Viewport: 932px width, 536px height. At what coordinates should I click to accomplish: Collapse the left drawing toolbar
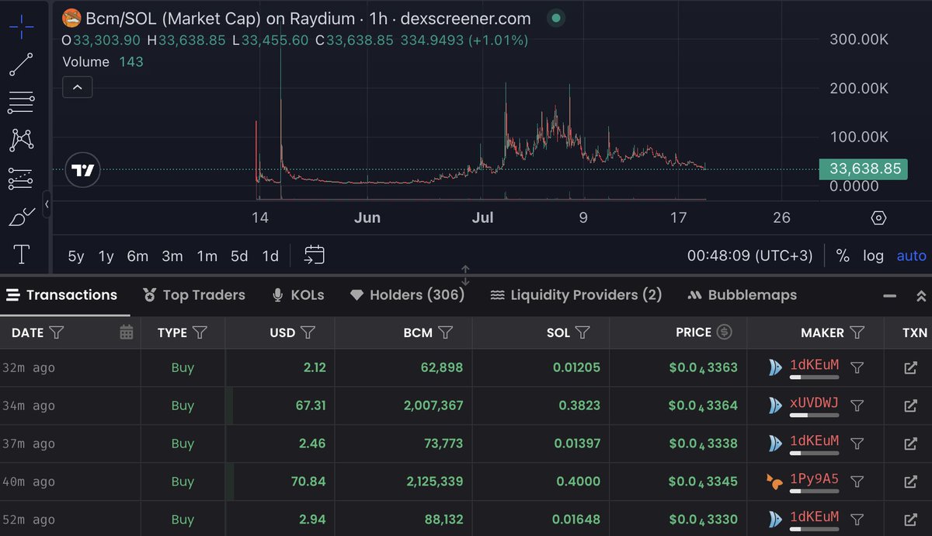(x=47, y=204)
